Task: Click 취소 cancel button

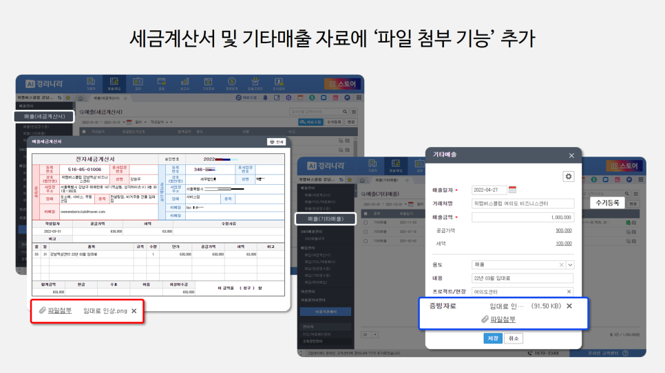Action: coord(513,338)
